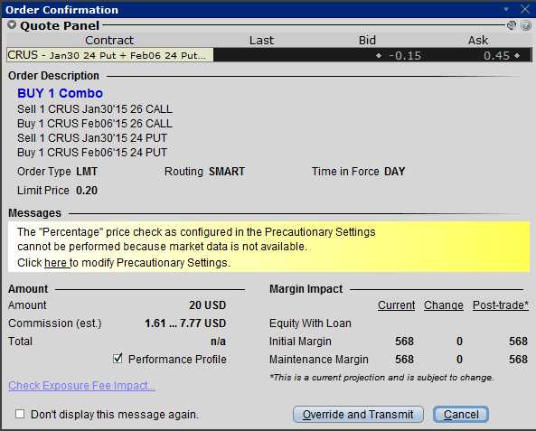
Task: Cancel the order confirmation
Action: point(461,414)
